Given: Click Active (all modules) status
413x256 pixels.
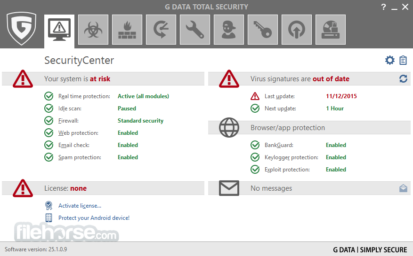Looking at the screenshot, I should coord(143,96).
